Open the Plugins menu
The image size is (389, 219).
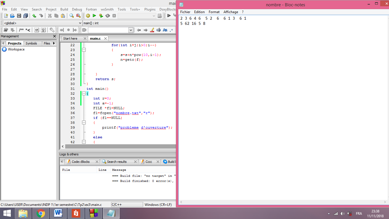tap(150, 9)
